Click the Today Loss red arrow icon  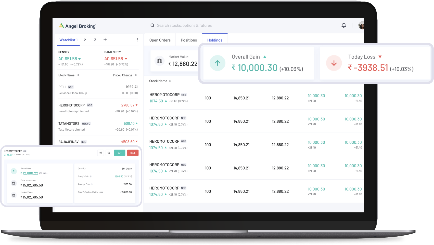(x=334, y=63)
